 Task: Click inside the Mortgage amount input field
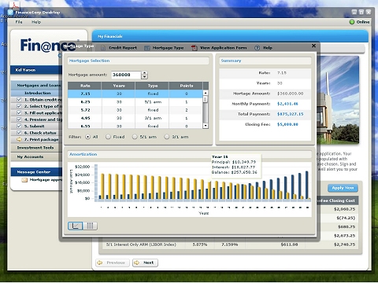tap(126, 75)
